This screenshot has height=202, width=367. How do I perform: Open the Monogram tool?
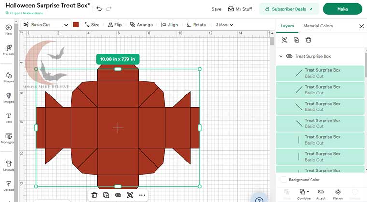click(x=8, y=138)
